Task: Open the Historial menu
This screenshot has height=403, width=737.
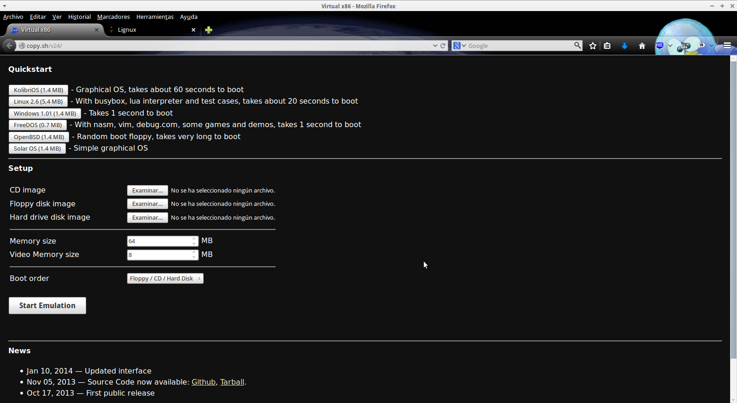Action: (x=80, y=17)
